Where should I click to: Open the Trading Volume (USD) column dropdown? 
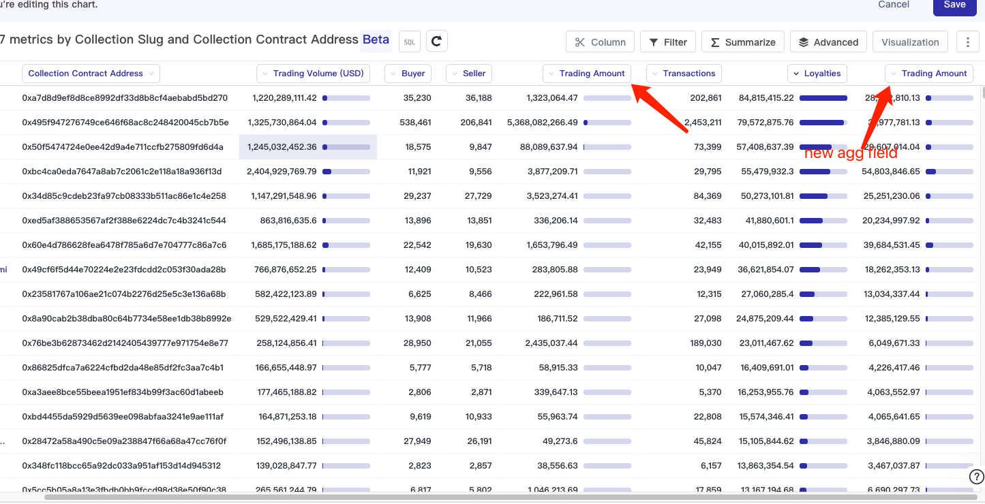pos(313,73)
